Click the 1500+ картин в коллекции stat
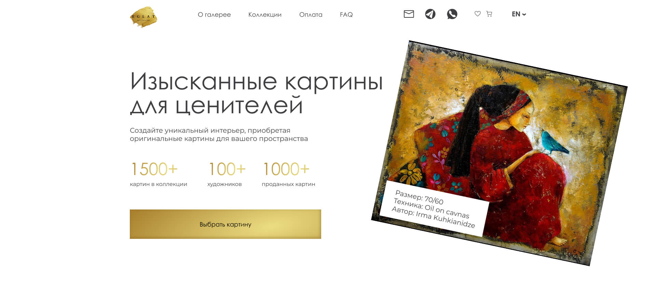 pos(159,174)
